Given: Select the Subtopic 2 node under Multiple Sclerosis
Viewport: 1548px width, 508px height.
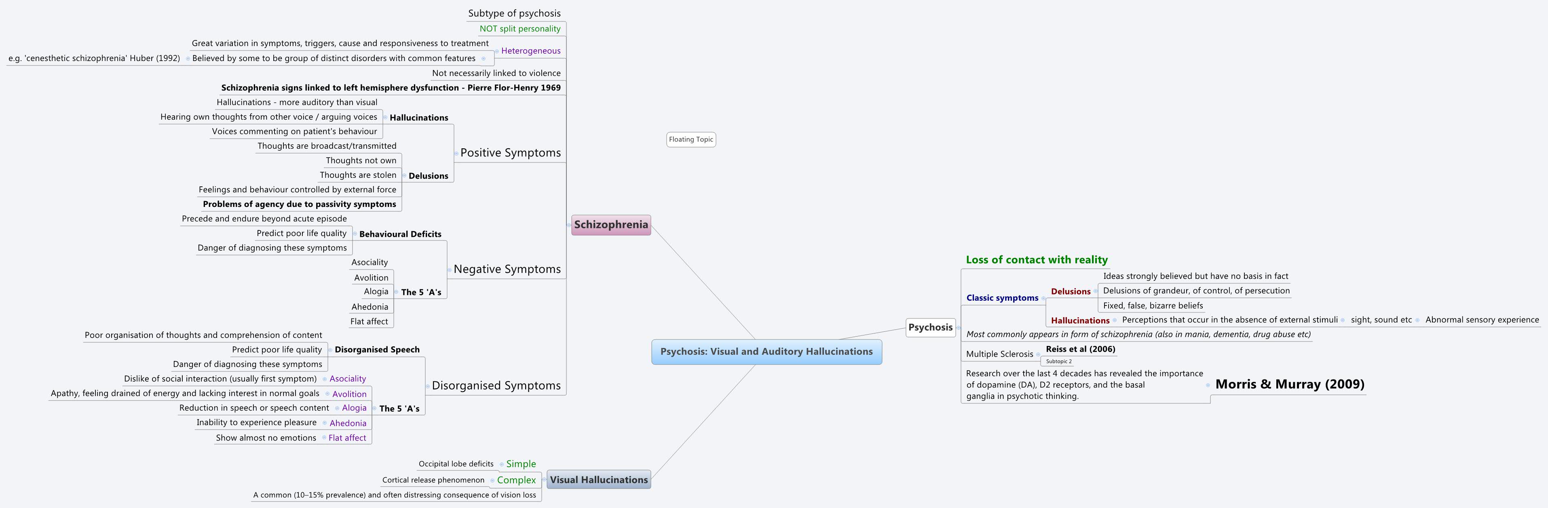Looking at the screenshot, I should pos(1059,361).
